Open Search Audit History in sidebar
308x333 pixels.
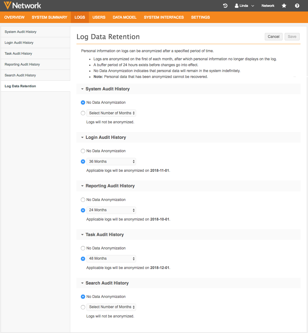[x=20, y=75]
